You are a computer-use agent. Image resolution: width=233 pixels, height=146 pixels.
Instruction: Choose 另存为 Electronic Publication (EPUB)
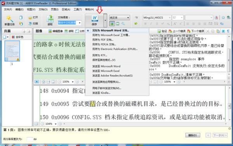click(x=117, y=49)
